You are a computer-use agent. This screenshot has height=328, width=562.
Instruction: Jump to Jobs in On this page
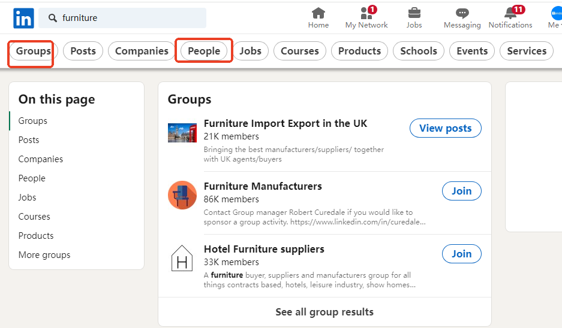click(x=27, y=198)
